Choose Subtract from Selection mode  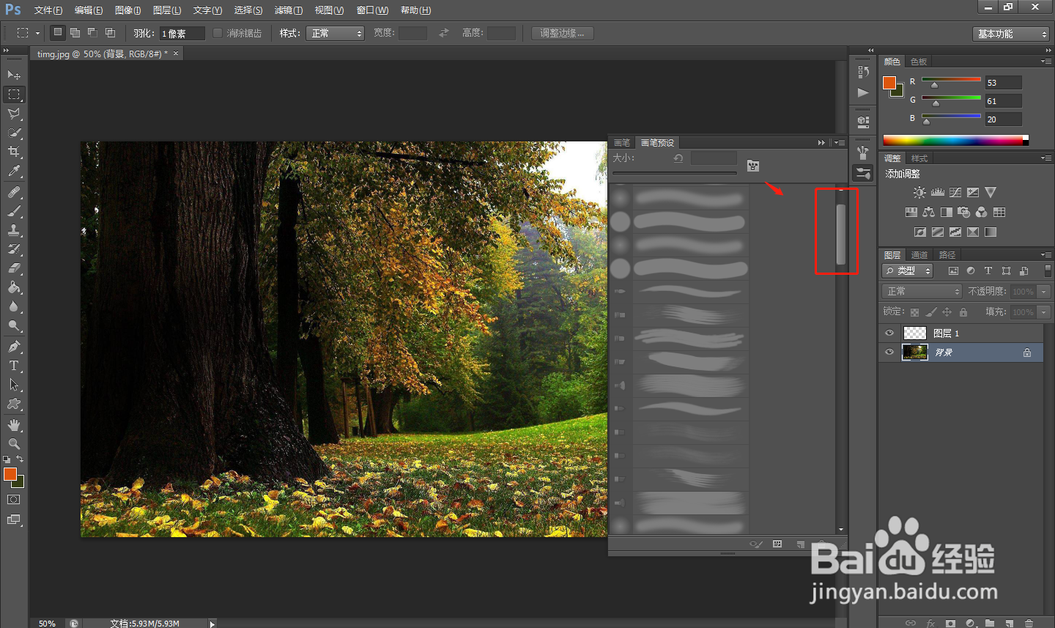click(x=92, y=33)
